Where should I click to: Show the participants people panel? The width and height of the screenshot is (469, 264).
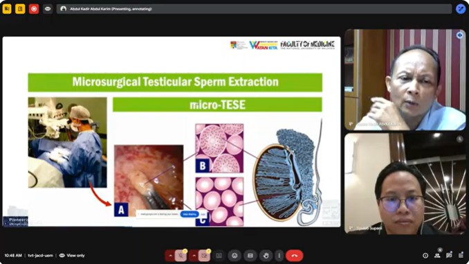pos(437,256)
